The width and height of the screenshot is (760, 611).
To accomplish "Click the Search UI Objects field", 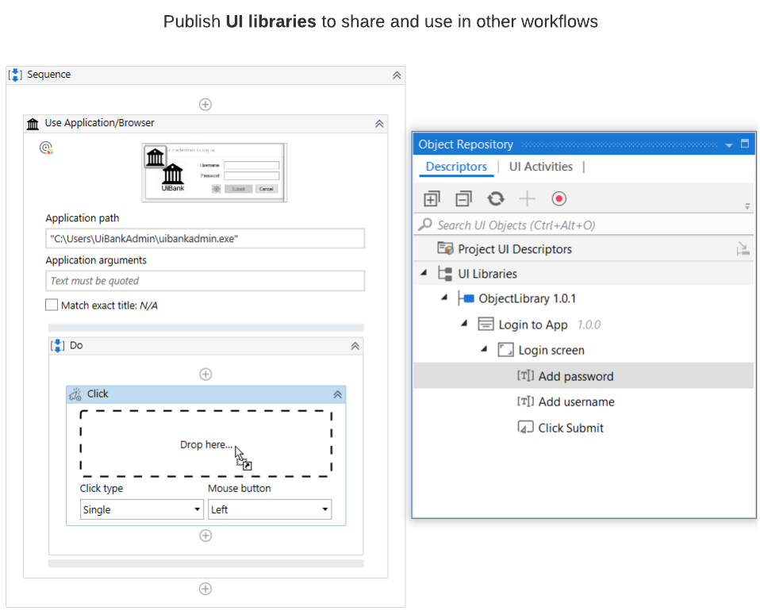I will pos(555,225).
